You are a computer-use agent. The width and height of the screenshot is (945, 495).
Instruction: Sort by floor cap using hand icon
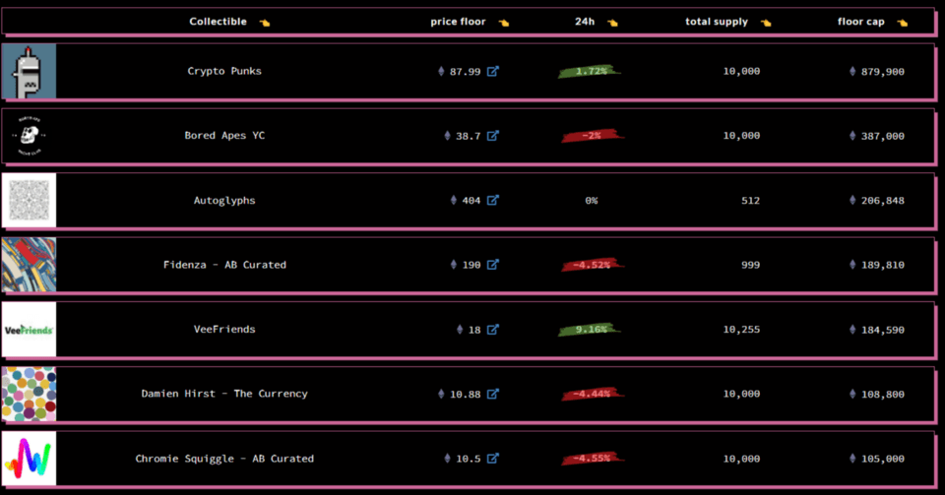click(x=902, y=22)
